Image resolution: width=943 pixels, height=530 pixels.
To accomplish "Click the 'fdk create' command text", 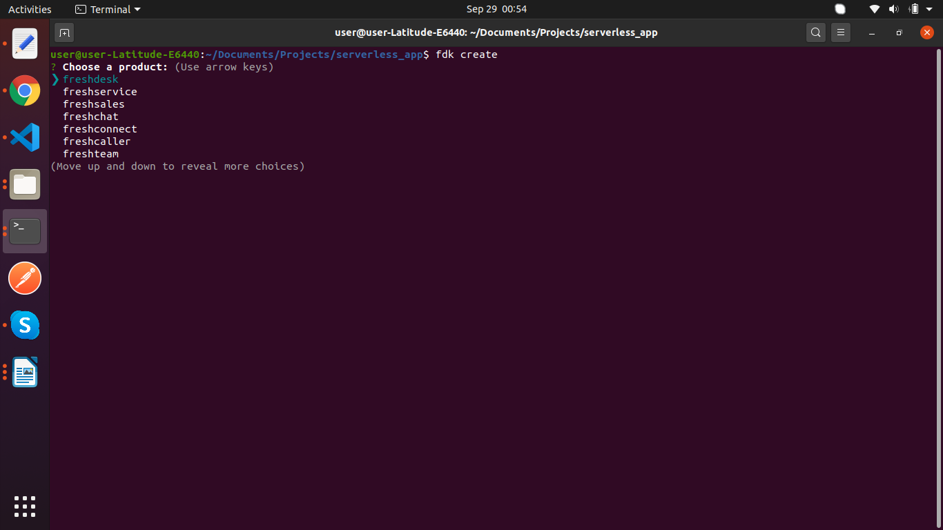I will coord(467,55).
